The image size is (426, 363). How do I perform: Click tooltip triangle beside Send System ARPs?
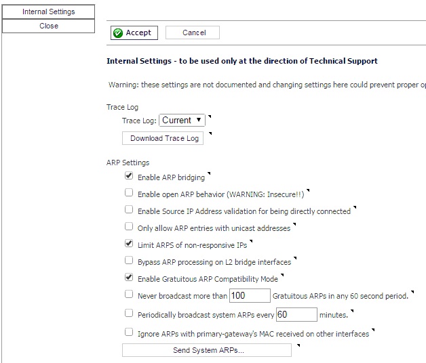point(298,345)
